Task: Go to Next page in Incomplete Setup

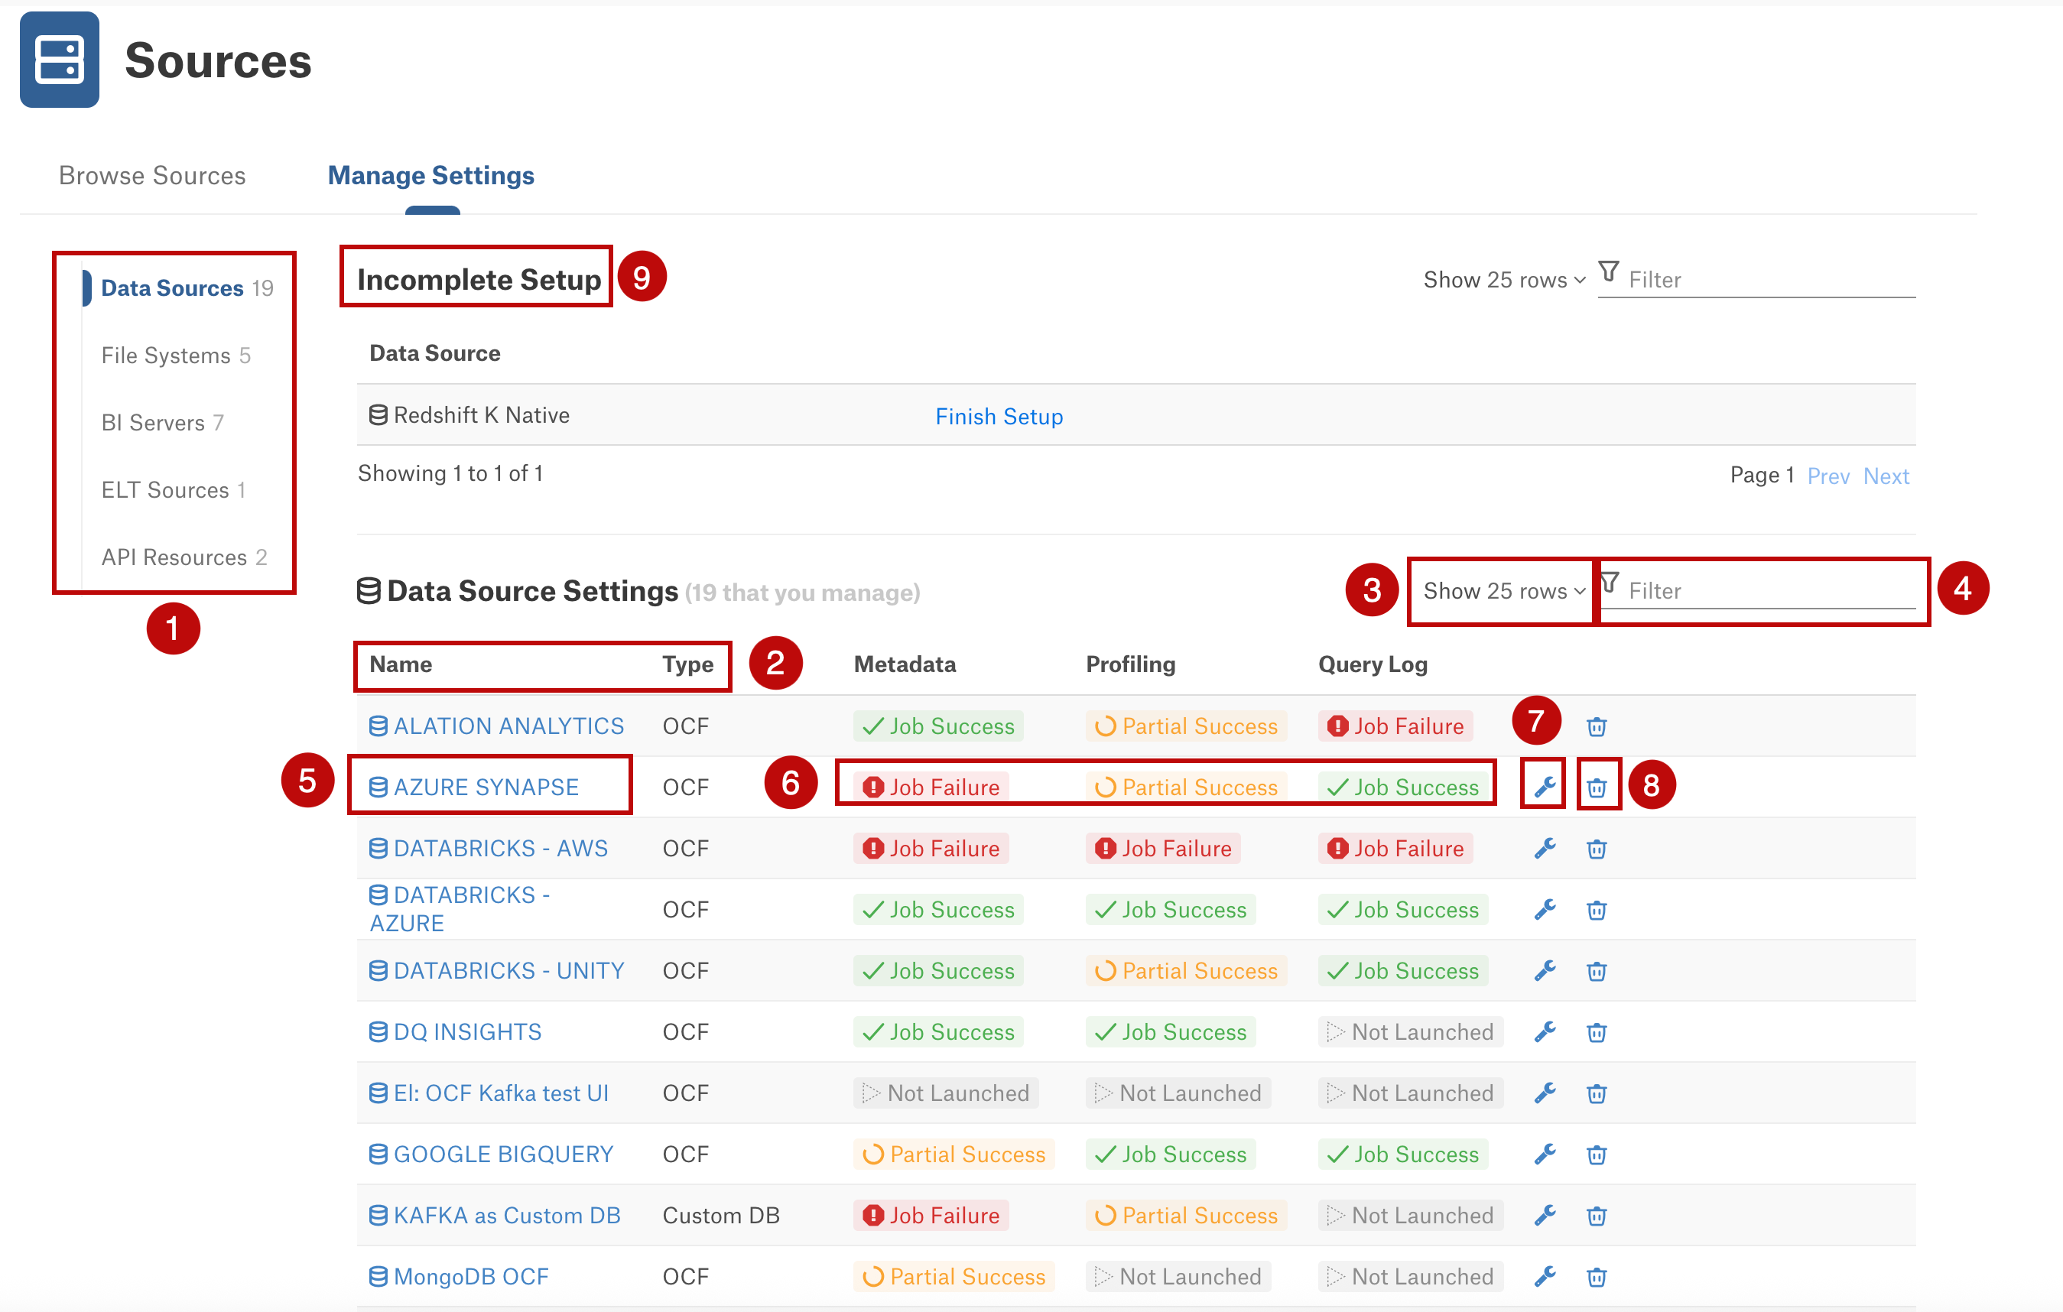Action: pos(1886,476)
